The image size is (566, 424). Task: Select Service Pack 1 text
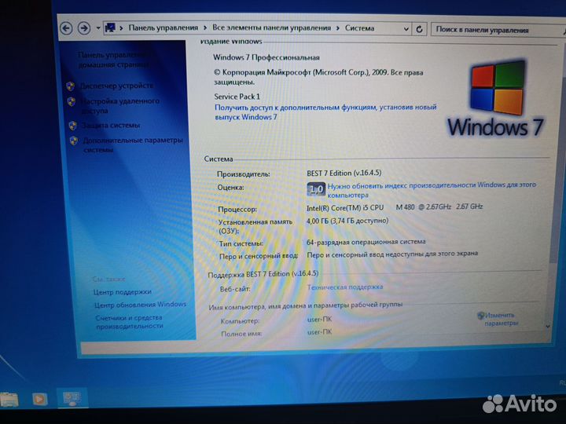[x=237, y=97]
